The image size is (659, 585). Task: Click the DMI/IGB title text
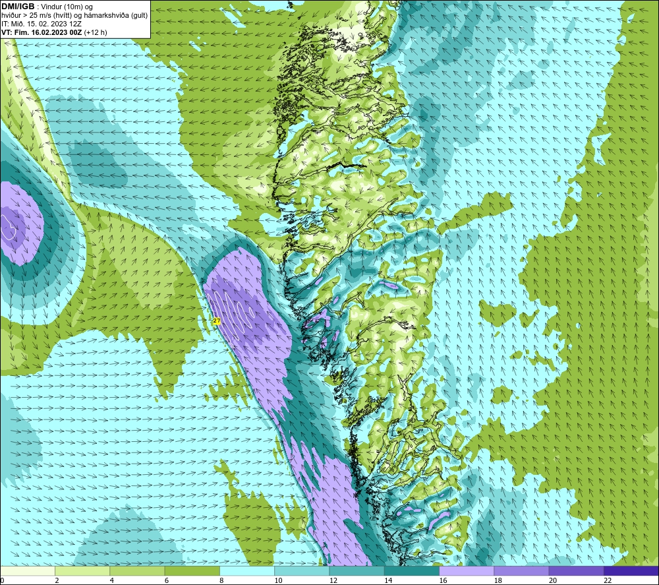coord(18,7)
